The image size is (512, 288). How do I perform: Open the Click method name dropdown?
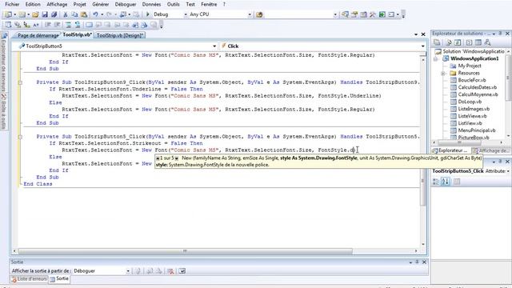(x=423, y=46)
